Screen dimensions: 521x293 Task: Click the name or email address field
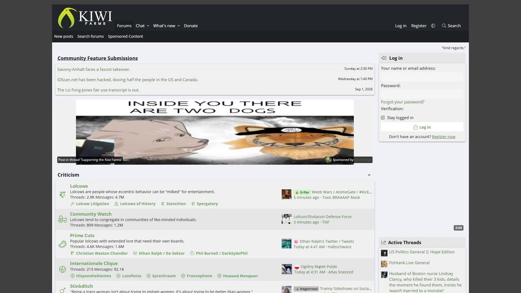pyautogui.click(x=422, y=77)
